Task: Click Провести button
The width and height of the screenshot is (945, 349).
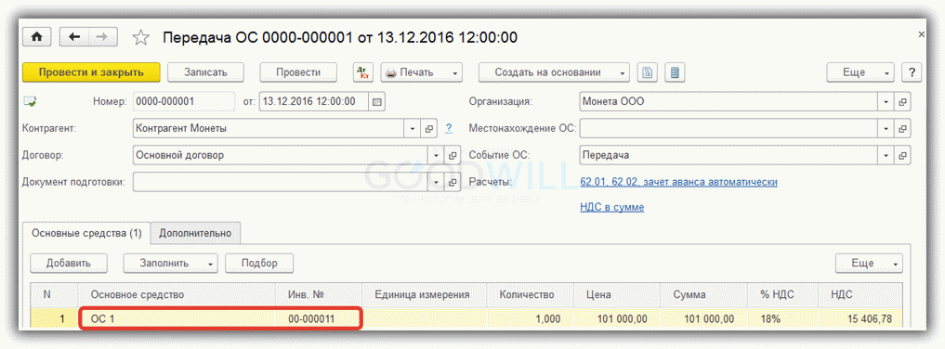Action: click(298, 72)
